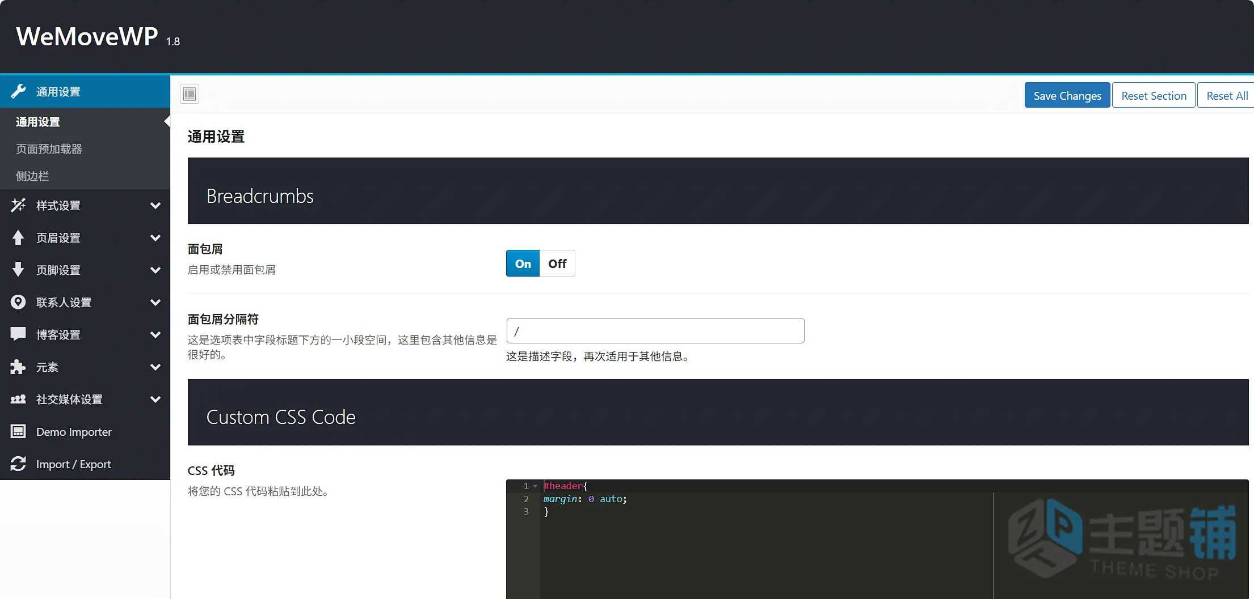Expand the 页眉设置 chevron
The width and height of the screenshot is (1254, 599).
point(155,237)
